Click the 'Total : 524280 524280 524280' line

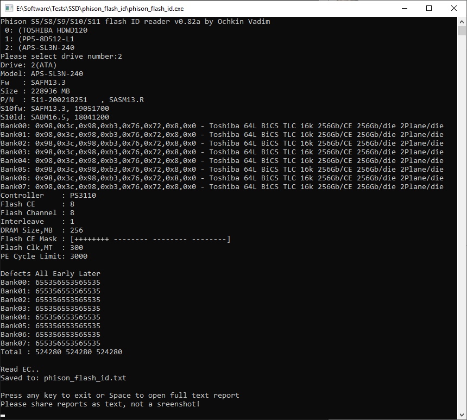[x=61, y=352]
